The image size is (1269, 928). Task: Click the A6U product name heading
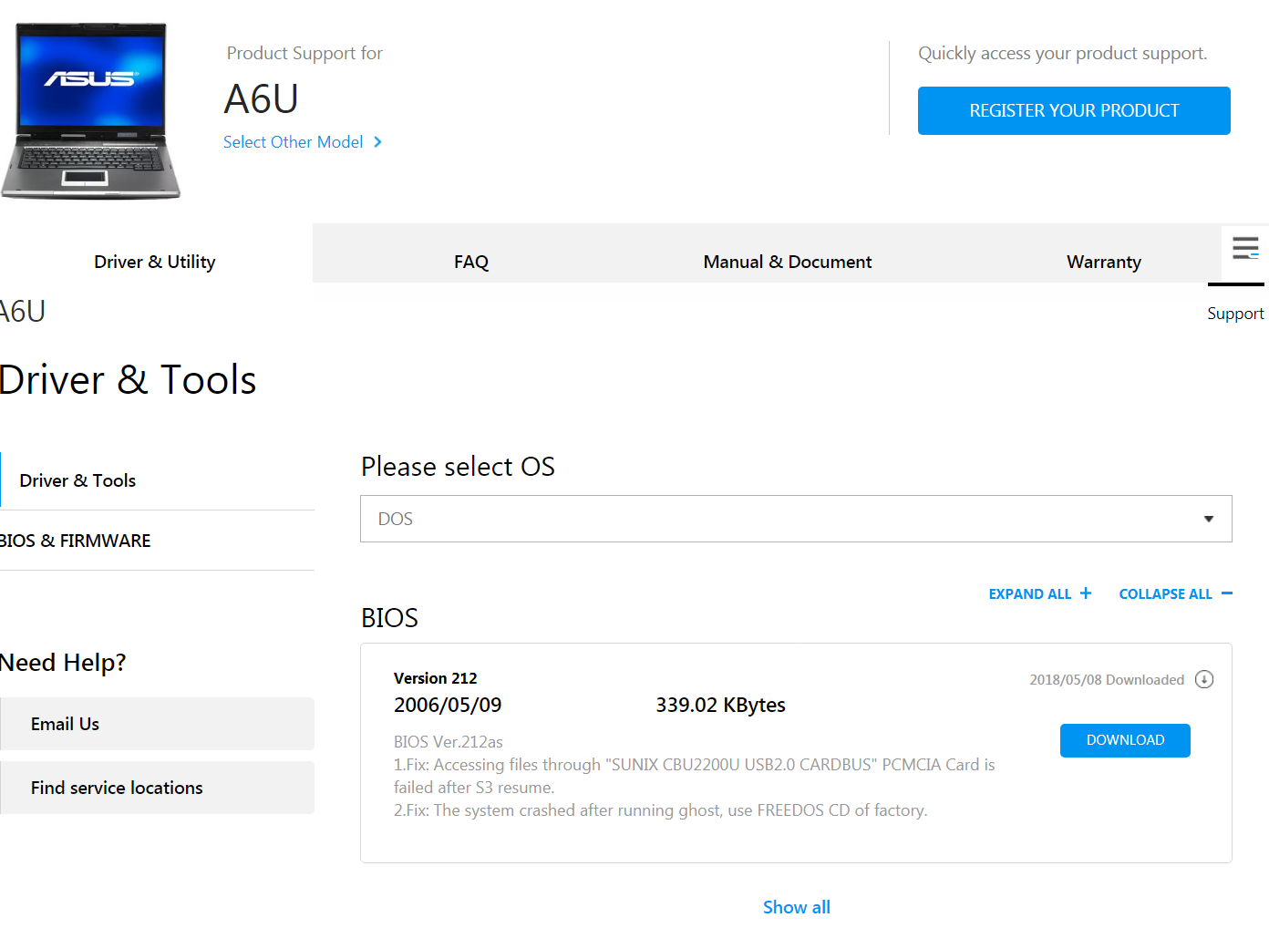(x=262, y=98)
